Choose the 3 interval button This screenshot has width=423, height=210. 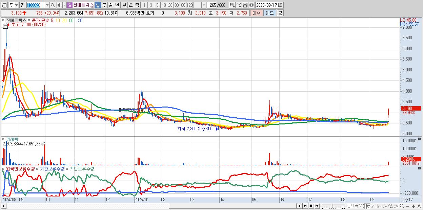point(151,5)
